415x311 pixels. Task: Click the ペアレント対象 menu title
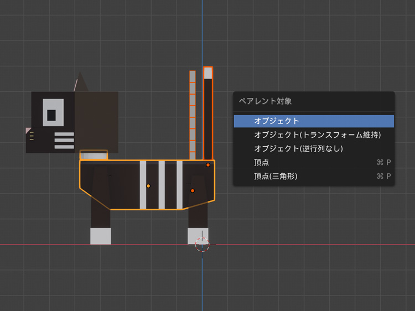(x=265, y=101)
